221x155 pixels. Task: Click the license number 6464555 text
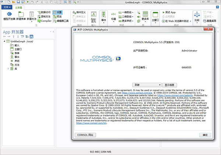pos(186,68)
